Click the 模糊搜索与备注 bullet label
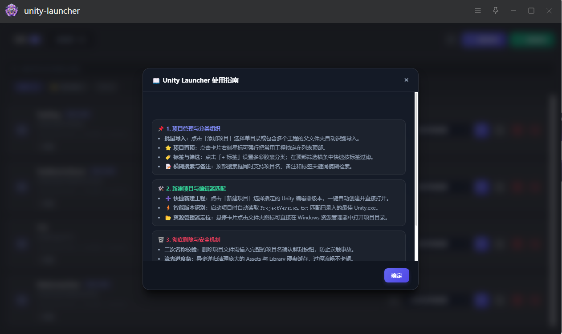Screen dimensions: 562x334 tap(192, 167)
